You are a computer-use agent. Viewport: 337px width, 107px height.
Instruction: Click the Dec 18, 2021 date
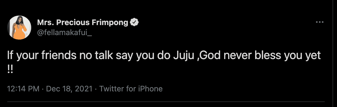69,89
